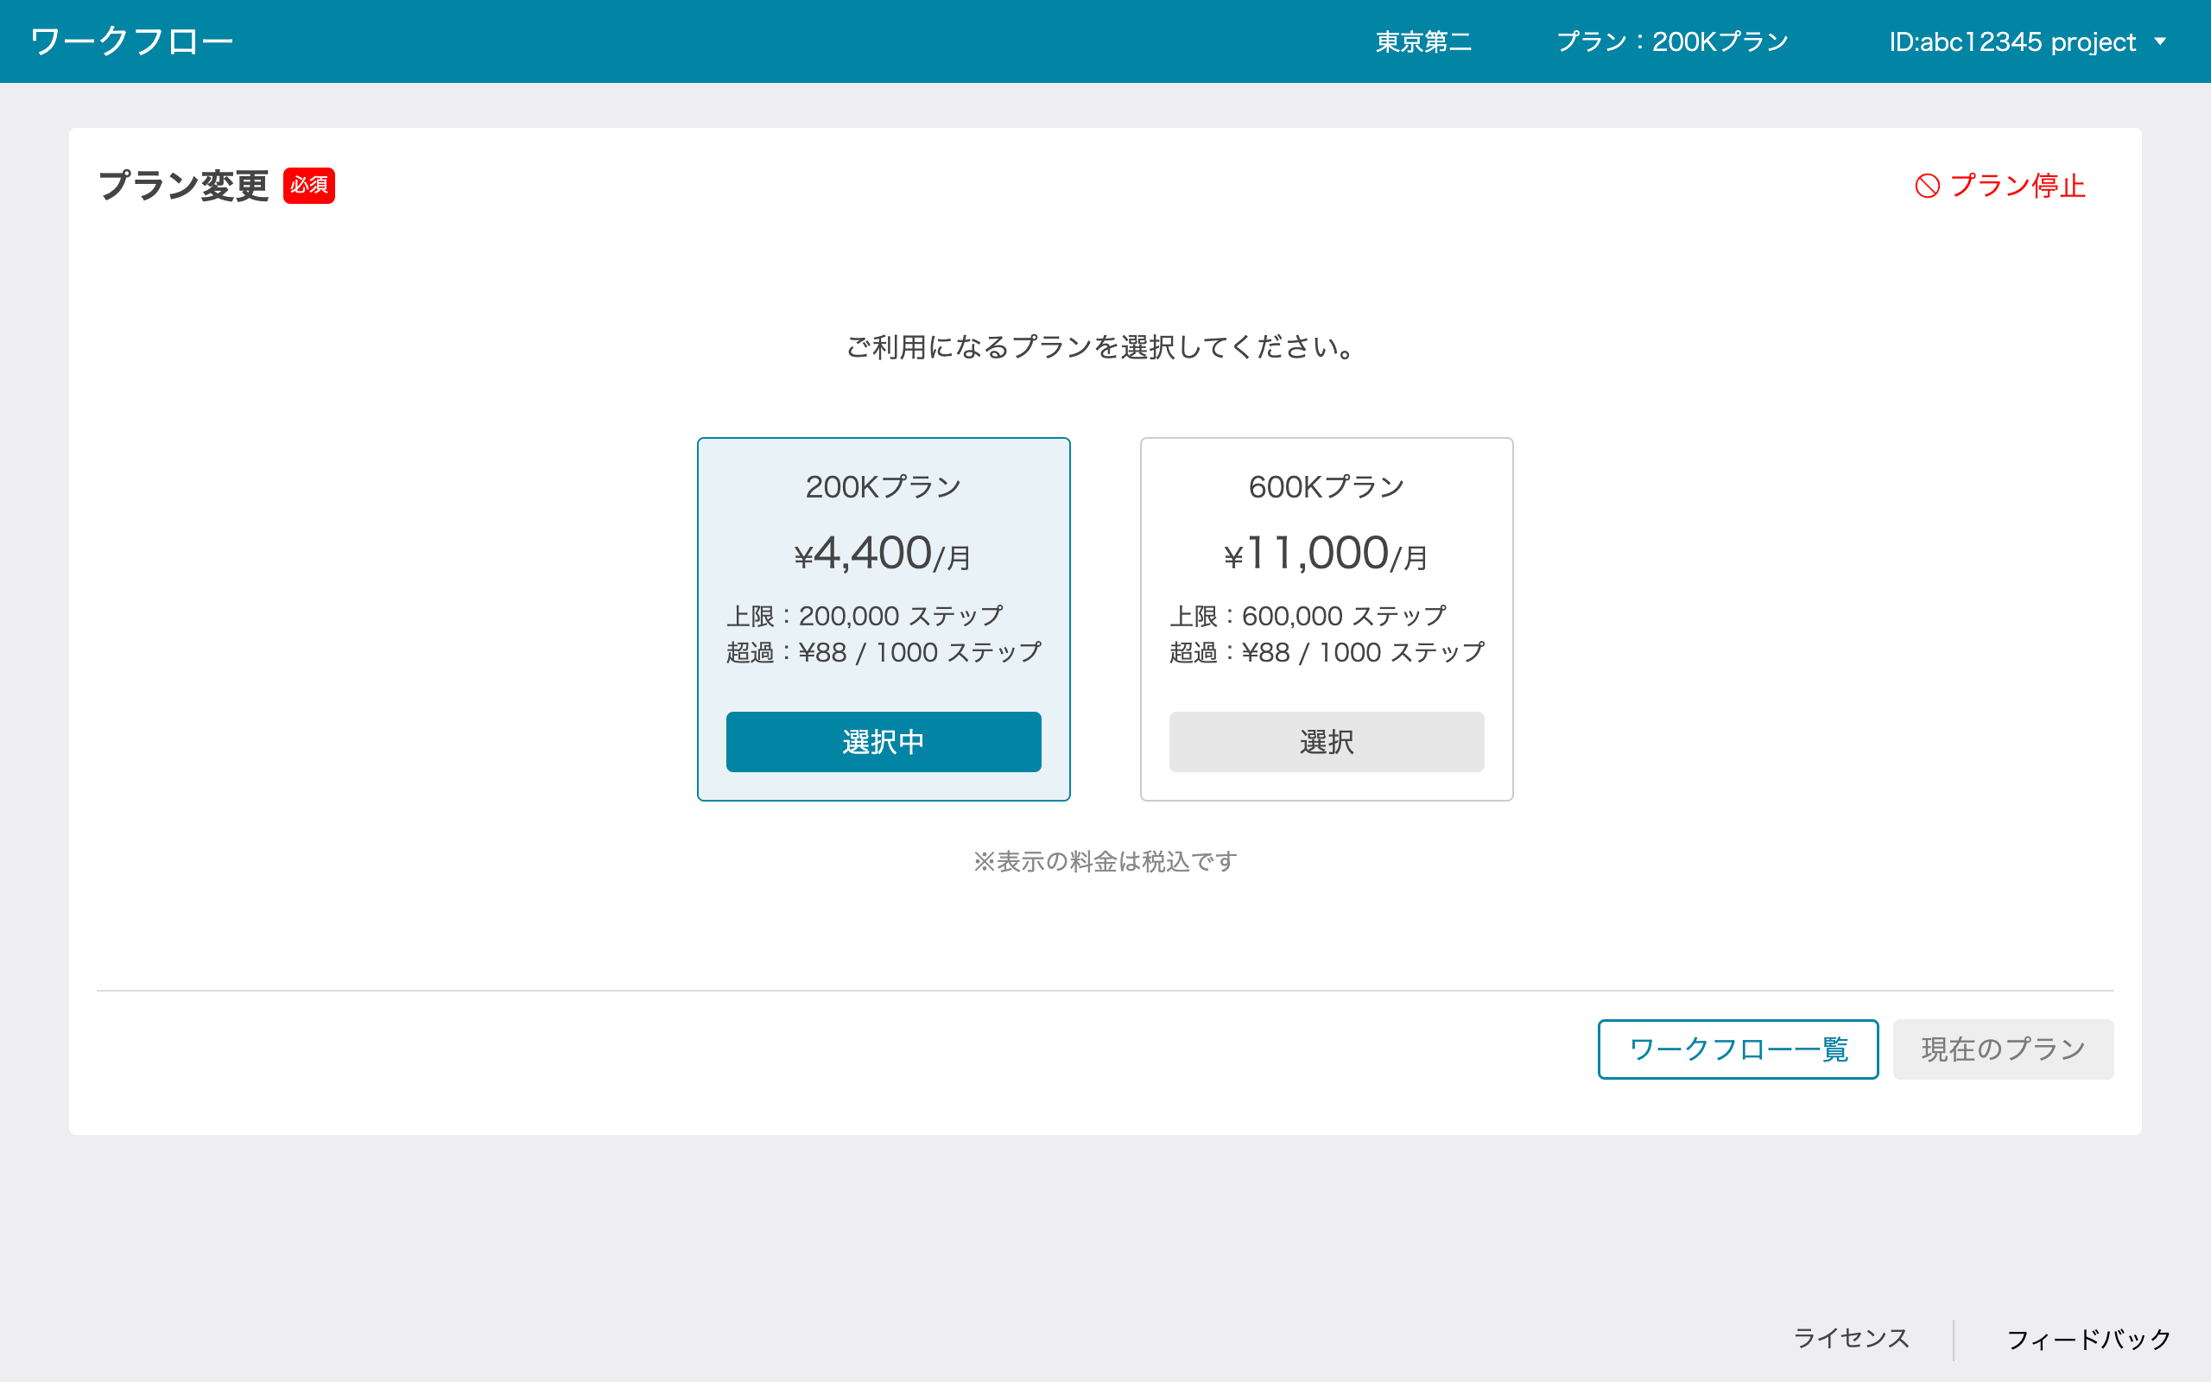Click the ¥4,400/月 price text
This screenshot has height=1382, width=2211.
pyautogui.click(x=883, y=554)
